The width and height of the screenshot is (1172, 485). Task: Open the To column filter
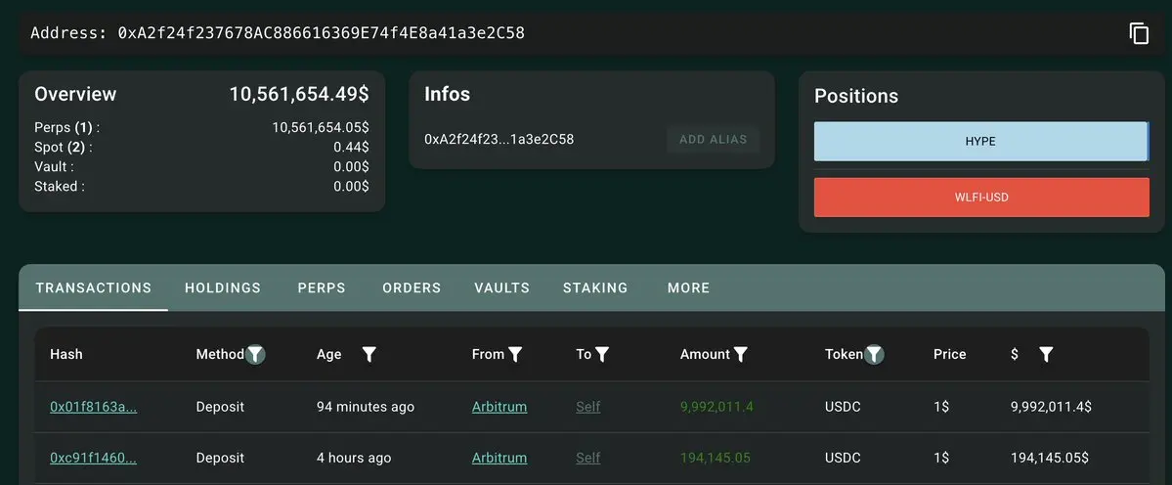[602, 354]
